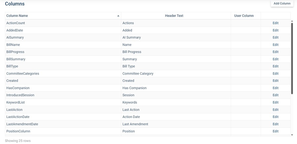This screenshot has width=297, height=144.
Task: Open Edit for BillType row
Action: click(x=276, y=66)
